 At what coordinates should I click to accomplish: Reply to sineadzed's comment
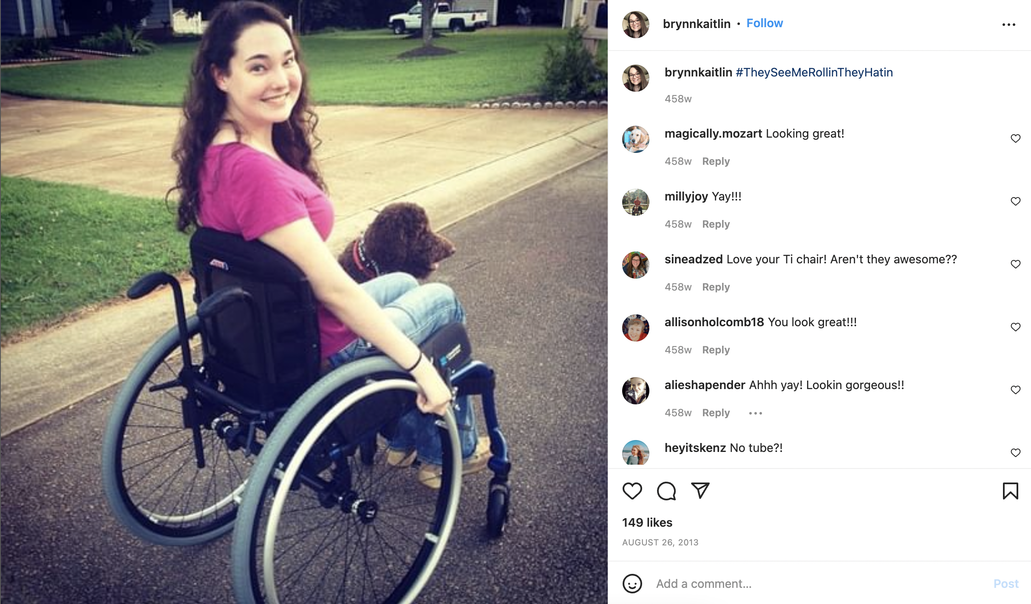click(716, 287)
